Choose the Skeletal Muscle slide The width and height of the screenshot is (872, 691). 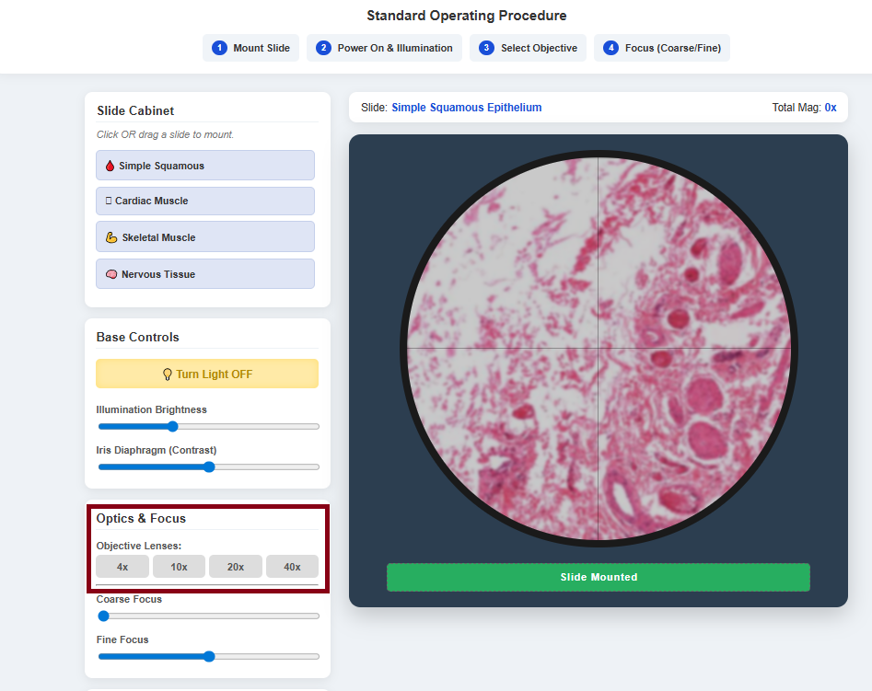tap(204, 237)
